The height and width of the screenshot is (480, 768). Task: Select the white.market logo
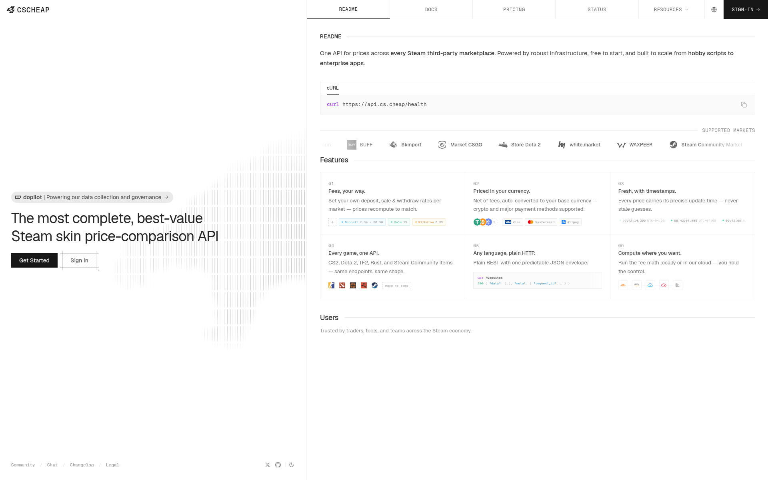point(579,145)
